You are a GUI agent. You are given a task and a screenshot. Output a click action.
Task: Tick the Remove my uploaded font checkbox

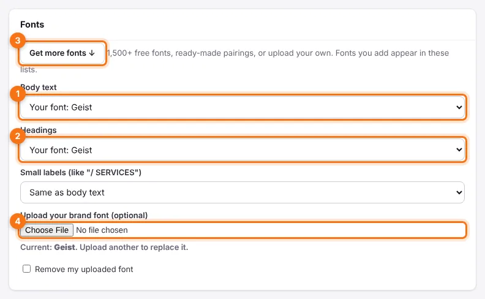point(26,268)
